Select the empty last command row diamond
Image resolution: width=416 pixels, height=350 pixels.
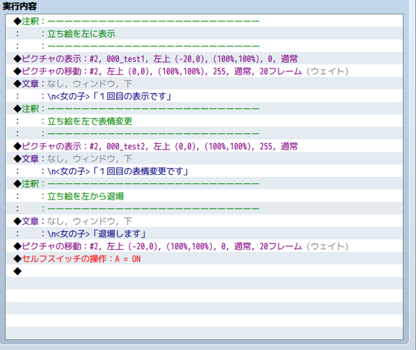click(18, 271)
